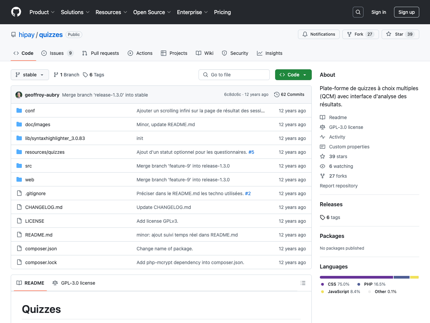430x323 pixels.
Task: Click the fork icon beside 27 forks
Action: click(322, 176)
